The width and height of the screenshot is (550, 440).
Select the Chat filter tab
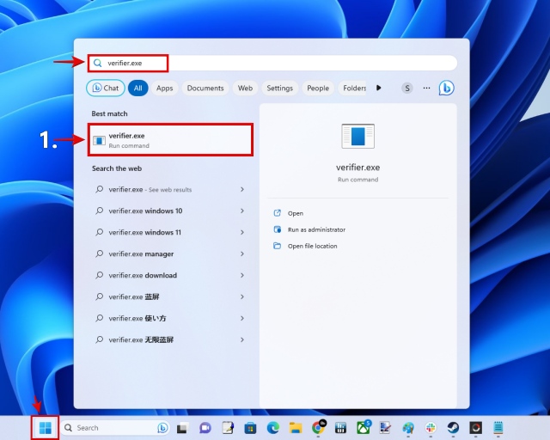click(105, 88)
